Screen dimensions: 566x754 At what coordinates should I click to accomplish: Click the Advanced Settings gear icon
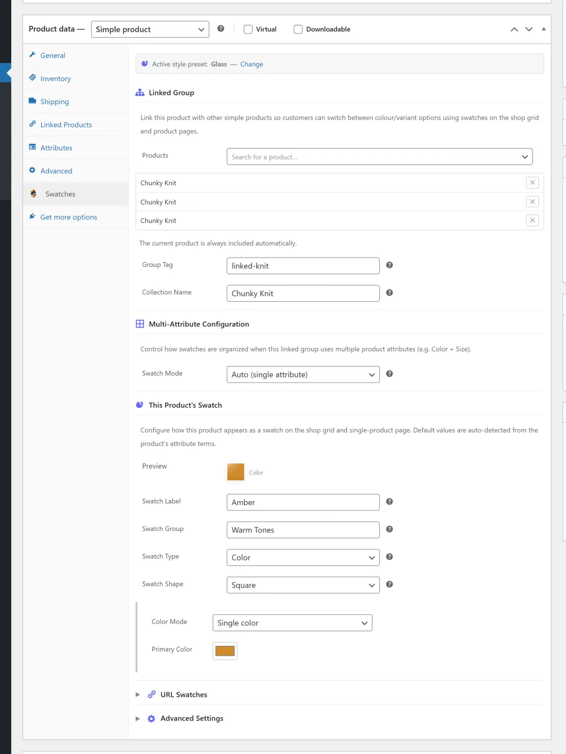click(x=151, y=718)
